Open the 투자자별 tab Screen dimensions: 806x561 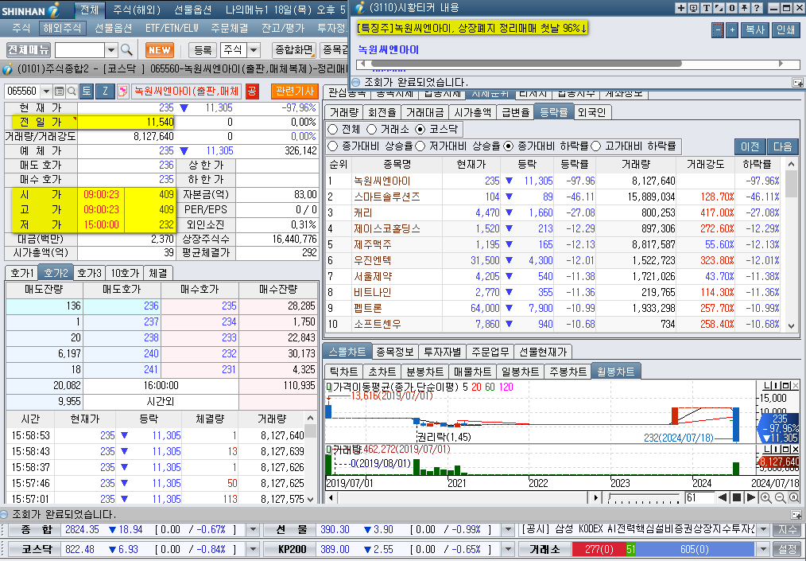click(x=442, y=352)
